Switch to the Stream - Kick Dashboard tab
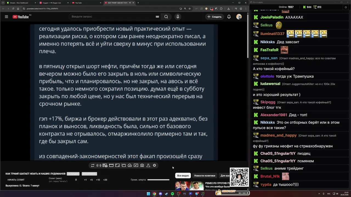This screenshot has width=351, height=197. coord(21,3)
